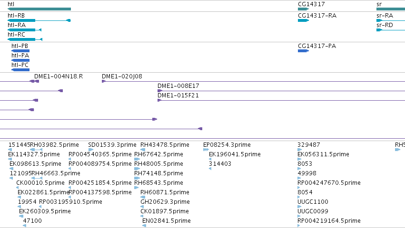405x228 pixels.
Task: Select the RP004540365.5prime label
Action: click(100, 154)
